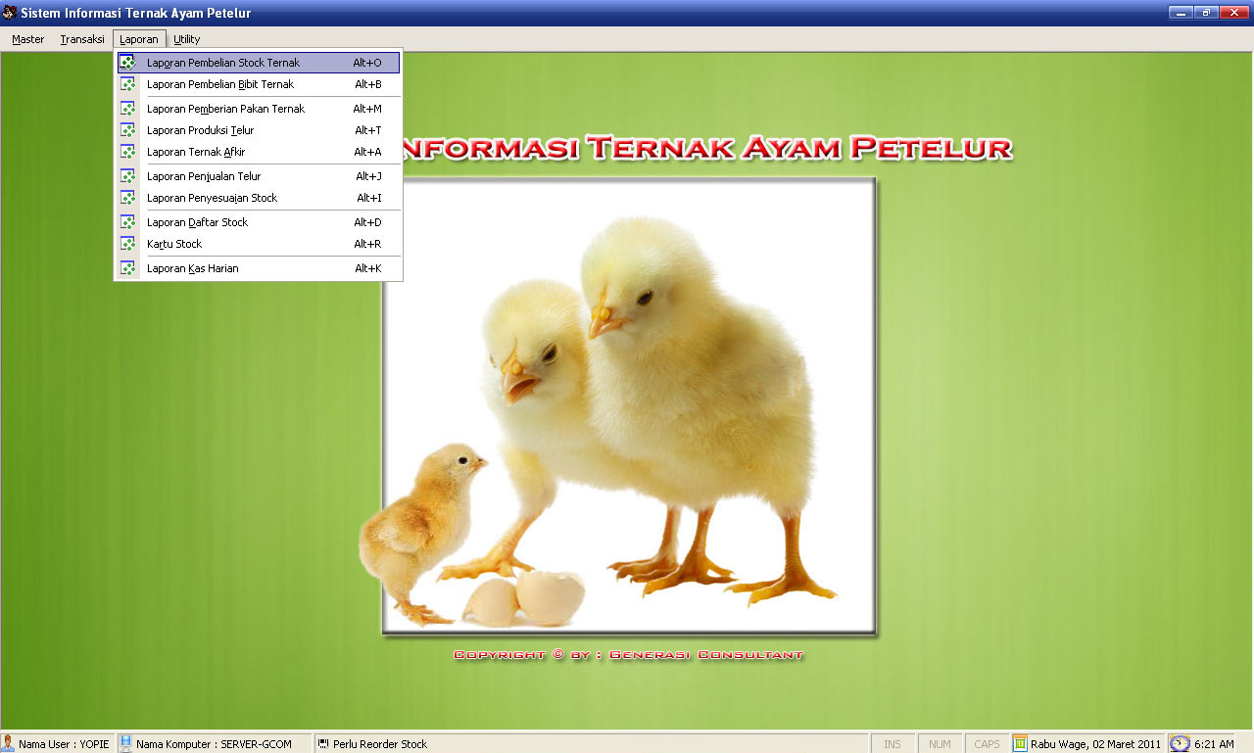Open Laporan Ternak Afkir report
This screenshot has width=1254, height=753.
[x=196, y=152]
